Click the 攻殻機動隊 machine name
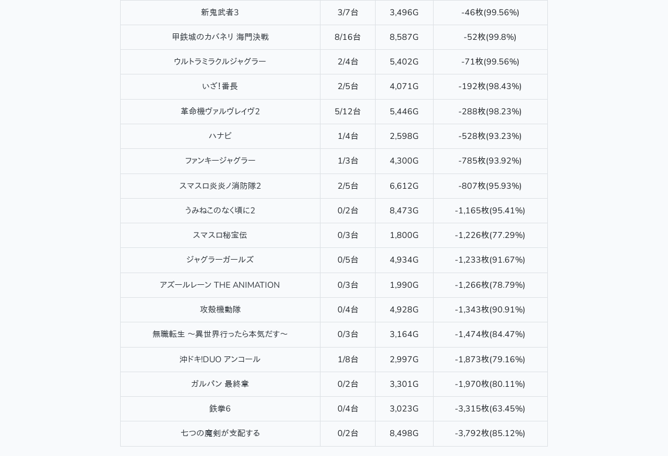This screenshot has height=456, width=668. (220, 309)
